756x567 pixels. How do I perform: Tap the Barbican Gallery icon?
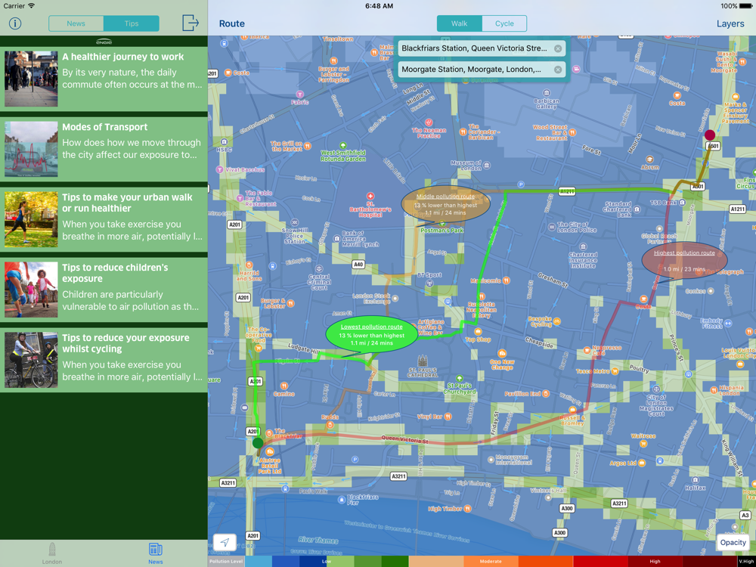pyautogui.click(x=547, y=92)
